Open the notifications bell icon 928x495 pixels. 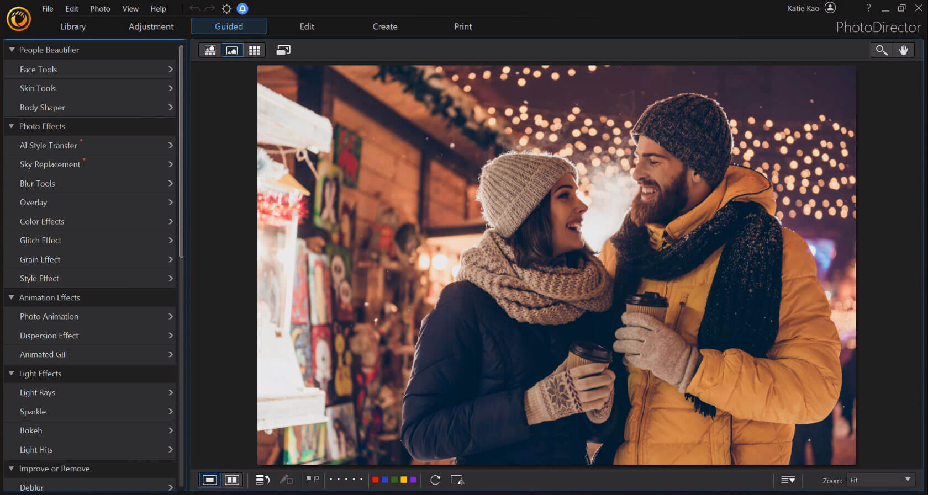242,8
